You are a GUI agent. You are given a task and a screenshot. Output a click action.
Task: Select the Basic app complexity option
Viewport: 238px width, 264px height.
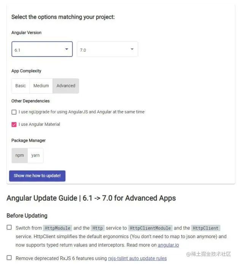click(x=21, y=86)
